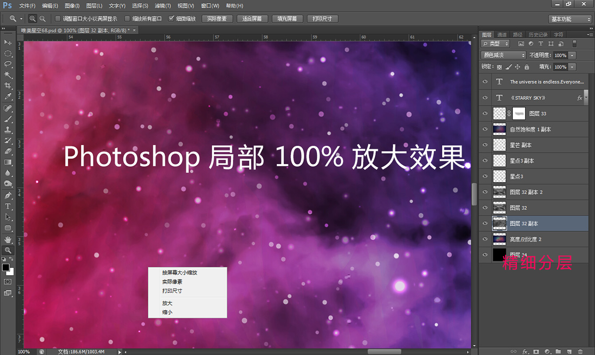Select the Pen tool
This screenshot has width=595, height=355.
point(8,195)
